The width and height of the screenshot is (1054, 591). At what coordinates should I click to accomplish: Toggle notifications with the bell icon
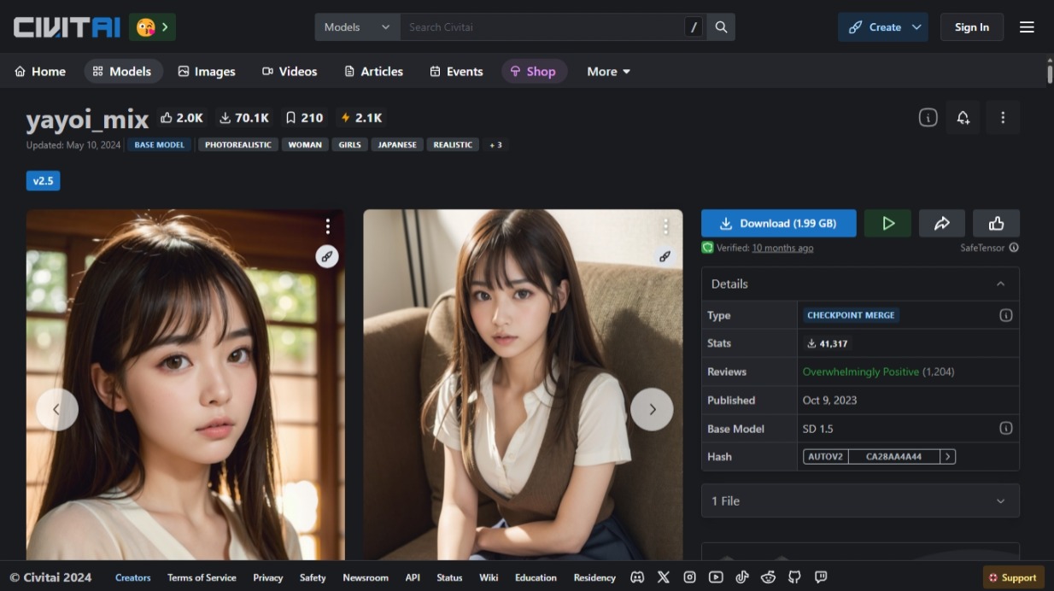pos(963,117)
